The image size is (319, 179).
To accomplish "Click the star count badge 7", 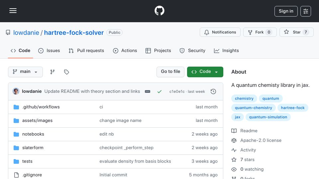I will [x=306, y=32].
